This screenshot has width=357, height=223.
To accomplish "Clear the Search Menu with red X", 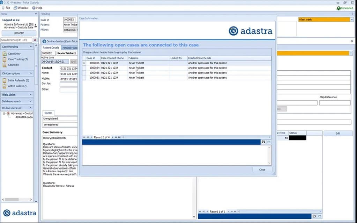I will pos(35,40).
